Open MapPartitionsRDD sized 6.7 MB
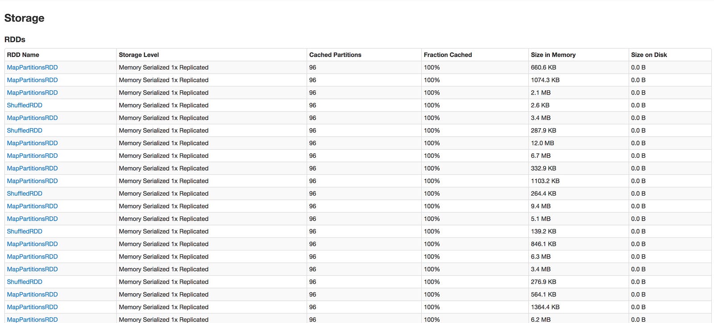Image resolution: width=714 pixels, height=323 pixels. click(32, 155)
